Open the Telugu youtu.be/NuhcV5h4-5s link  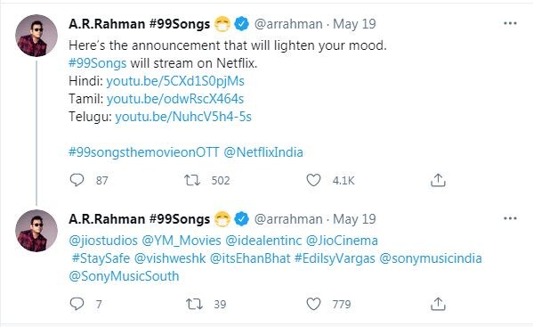[x=183, y=117]
